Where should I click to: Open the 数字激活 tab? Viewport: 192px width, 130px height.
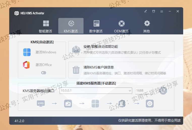(96, 26)
